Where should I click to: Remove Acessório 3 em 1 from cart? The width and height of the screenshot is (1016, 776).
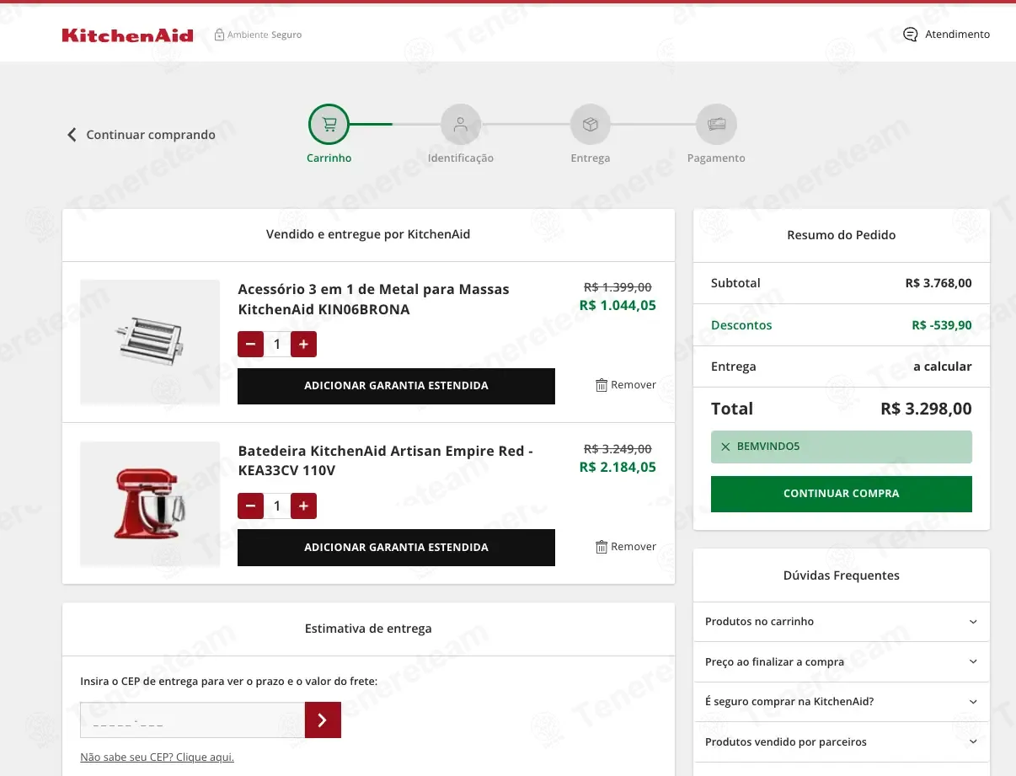pyautogui.click(x=626, y=385)
